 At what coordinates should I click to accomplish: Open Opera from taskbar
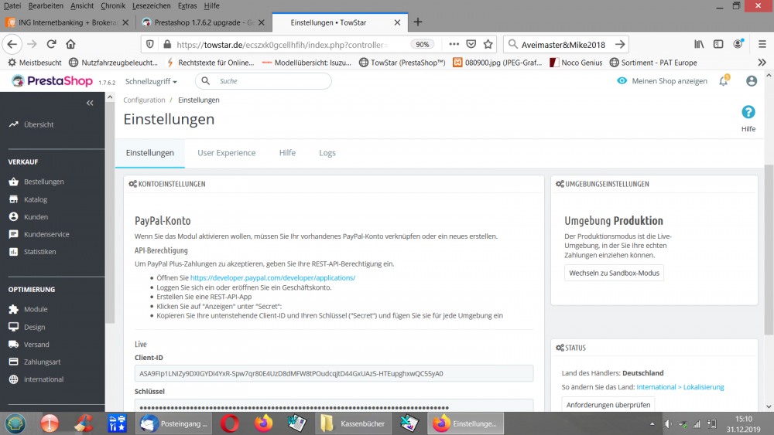click(230, 423)
